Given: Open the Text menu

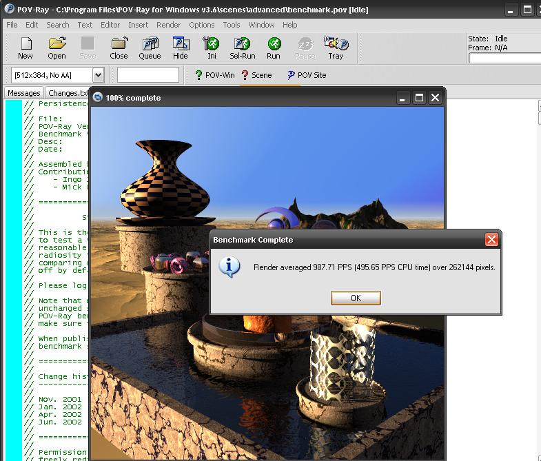Looking at the screenshot, I should (85, 25).
